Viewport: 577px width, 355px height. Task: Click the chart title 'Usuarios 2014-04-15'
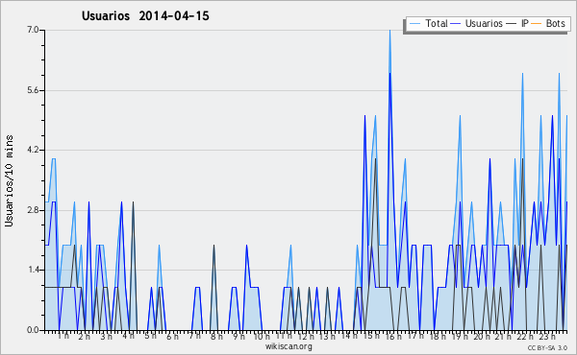click(x=145, y=16)
